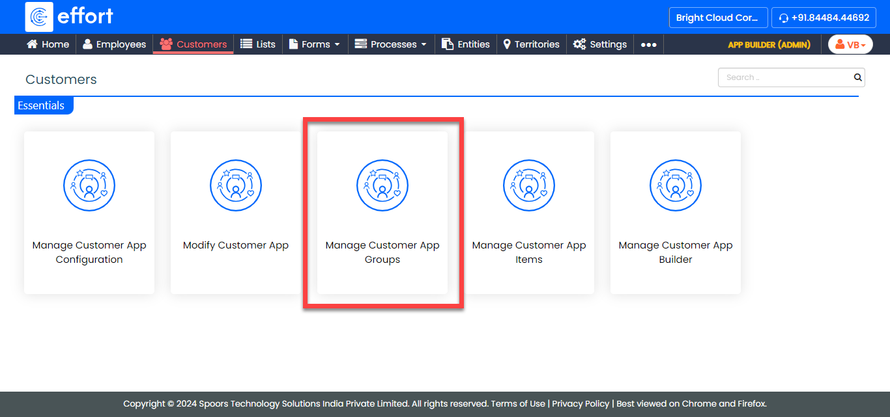Viewport: 890px width, 417px height.
Task: Open the VB user profile dropdown
Action: click(x=850, y=44)
